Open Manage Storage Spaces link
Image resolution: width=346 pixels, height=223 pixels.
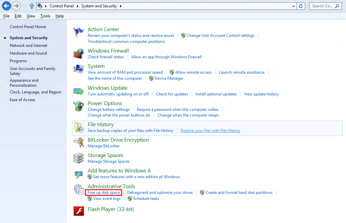[x=108, y=161]
